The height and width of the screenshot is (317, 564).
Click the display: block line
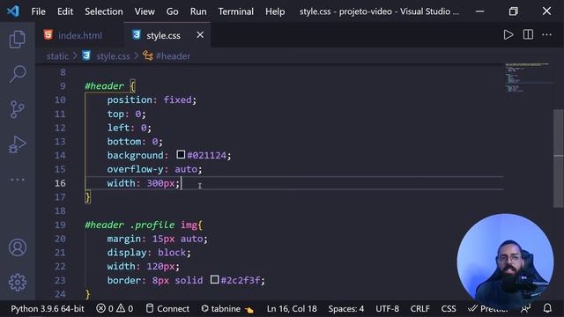[x=149, y=253]
